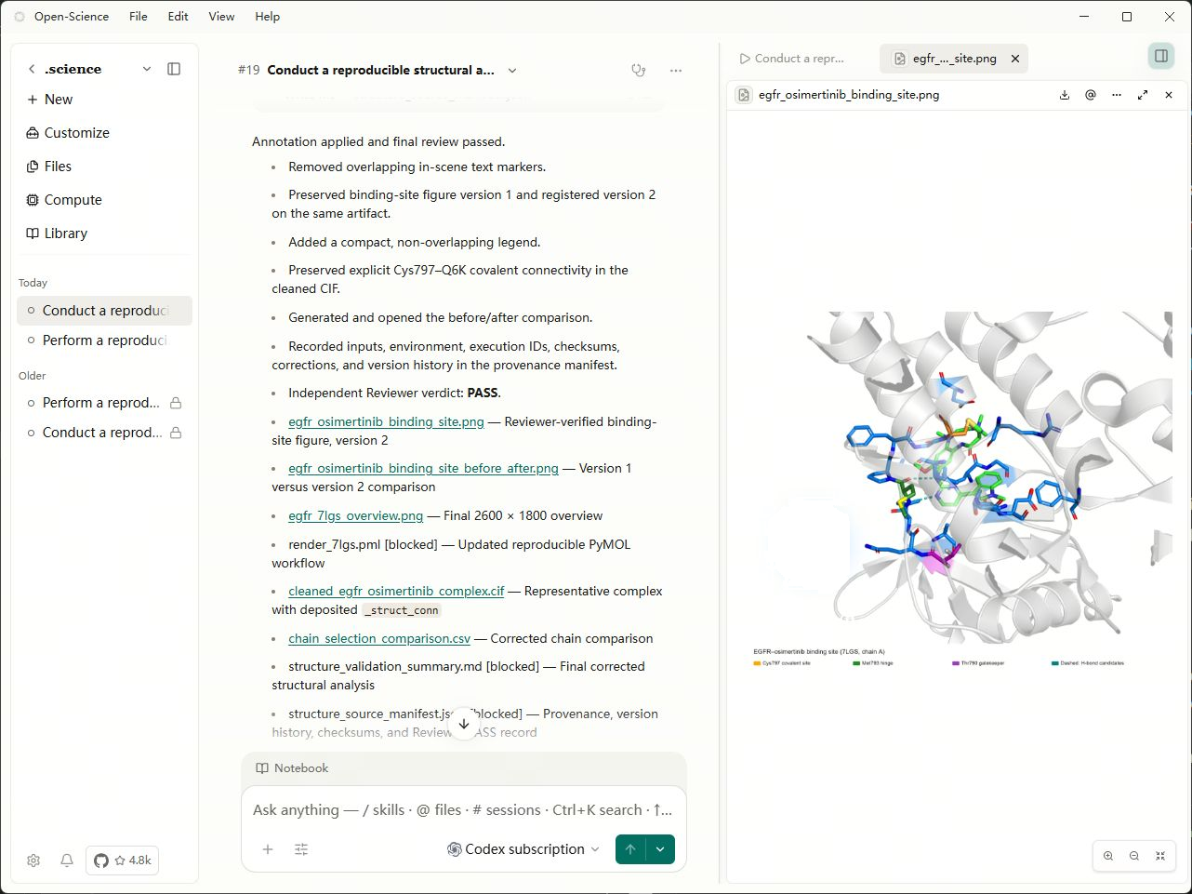
Task: Open cleaned_egfr_osimertinib_complex.cif link
Action: [396, 591]
